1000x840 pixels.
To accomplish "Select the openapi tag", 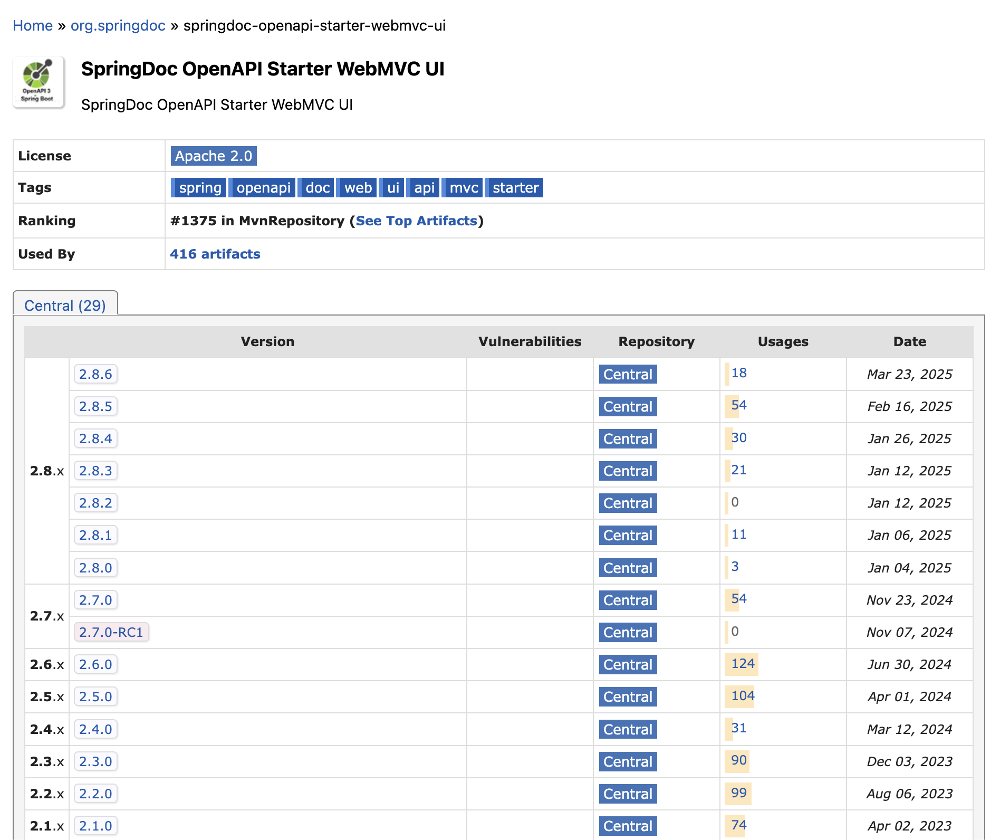I will click(x=263, y=187).
